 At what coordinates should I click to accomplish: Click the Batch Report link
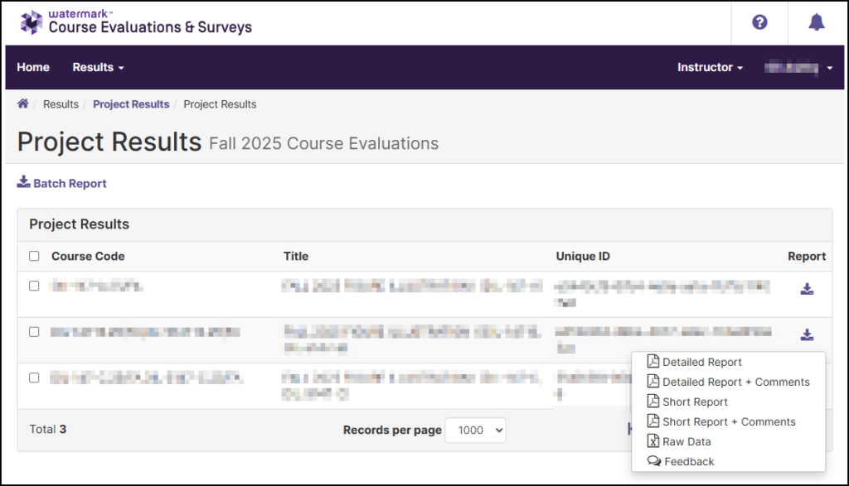point(67,183)
